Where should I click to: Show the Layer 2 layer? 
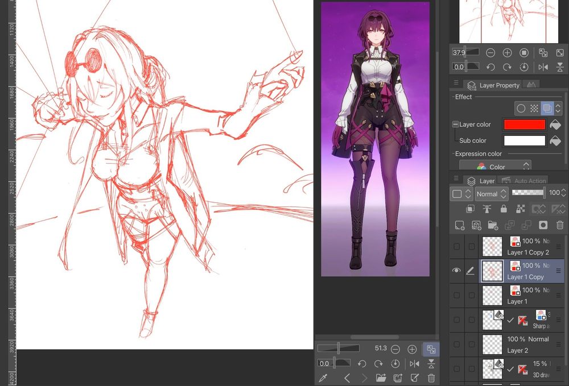tap(456, 345)
